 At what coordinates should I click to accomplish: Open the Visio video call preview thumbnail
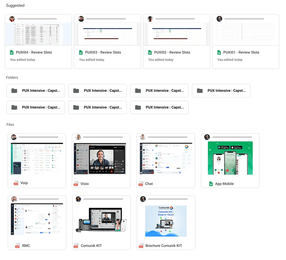pos(100,158)
